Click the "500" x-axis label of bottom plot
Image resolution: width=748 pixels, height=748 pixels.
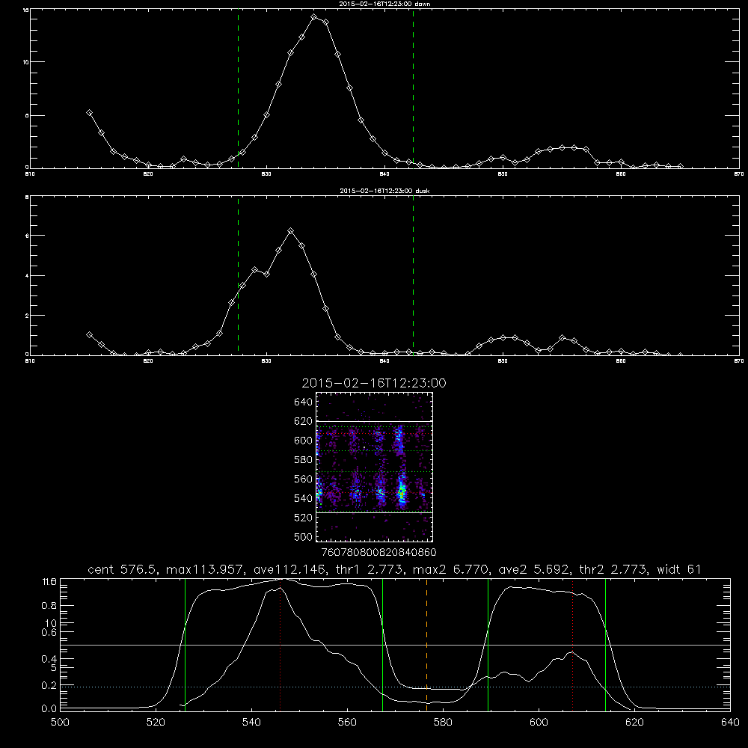[60, 723]
